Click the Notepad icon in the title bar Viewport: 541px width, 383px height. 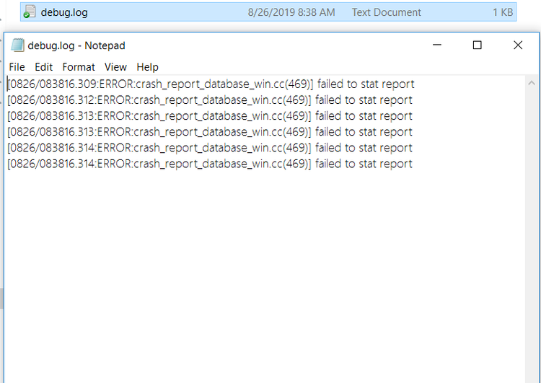click(17, 45)
